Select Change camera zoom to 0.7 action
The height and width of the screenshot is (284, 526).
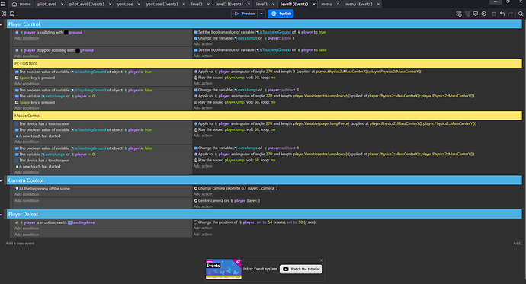click(x=236, y=188)
